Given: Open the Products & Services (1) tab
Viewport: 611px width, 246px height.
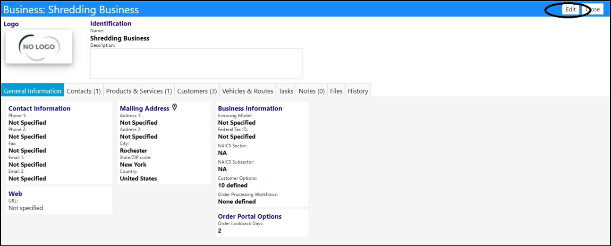Looking at the screenshot, I should pyautogui.click(x=139, y=91).
